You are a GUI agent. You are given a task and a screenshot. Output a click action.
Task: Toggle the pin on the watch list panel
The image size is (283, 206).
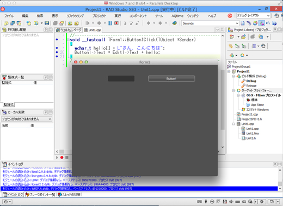[46, 77]
